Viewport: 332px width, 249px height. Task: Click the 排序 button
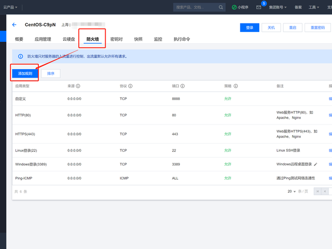pos(51,73)
